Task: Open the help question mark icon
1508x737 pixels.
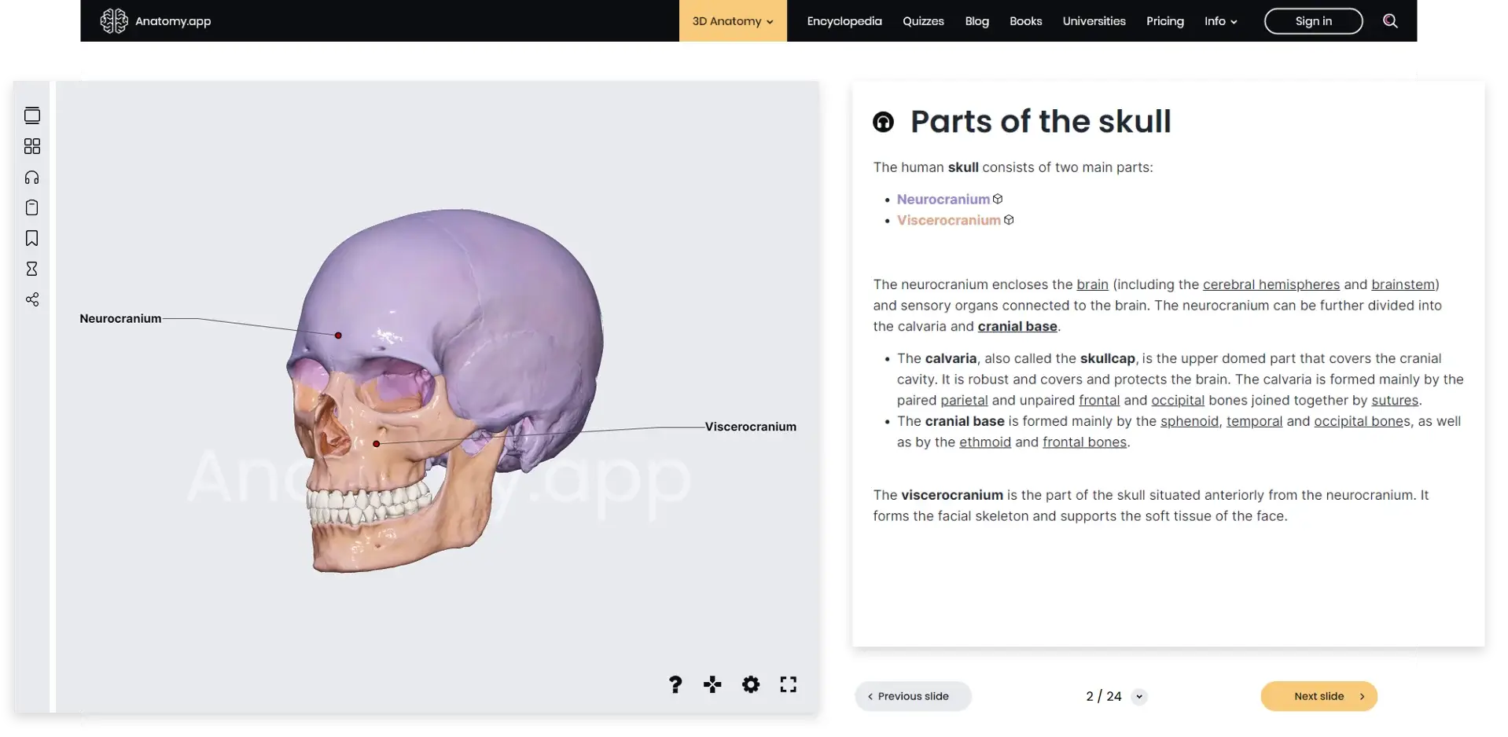Action: pos(675,684)
